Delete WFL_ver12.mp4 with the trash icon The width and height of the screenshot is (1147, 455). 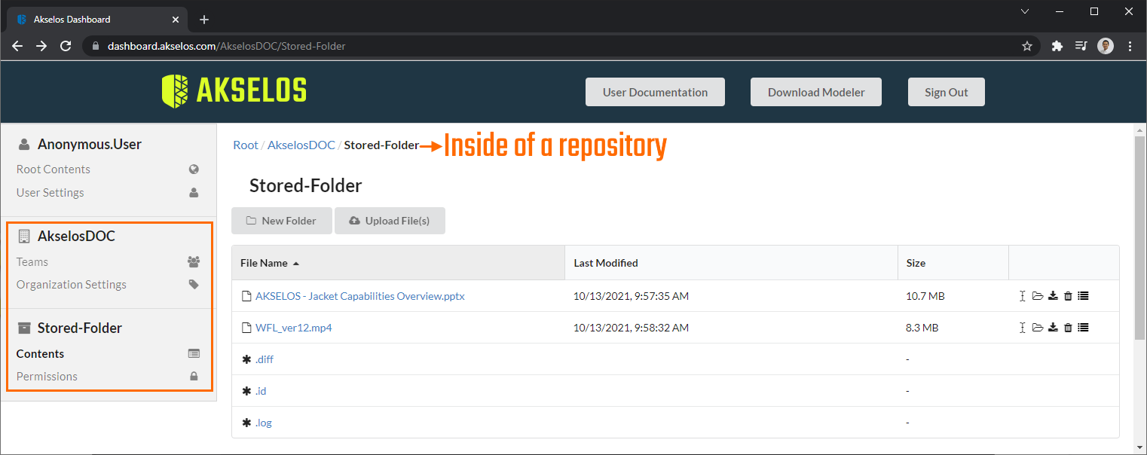1068,328
